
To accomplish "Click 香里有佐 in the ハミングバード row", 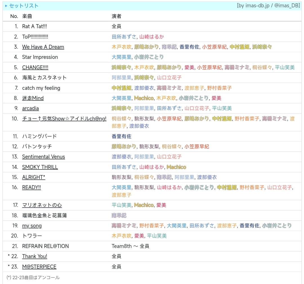I will point(122,137).
